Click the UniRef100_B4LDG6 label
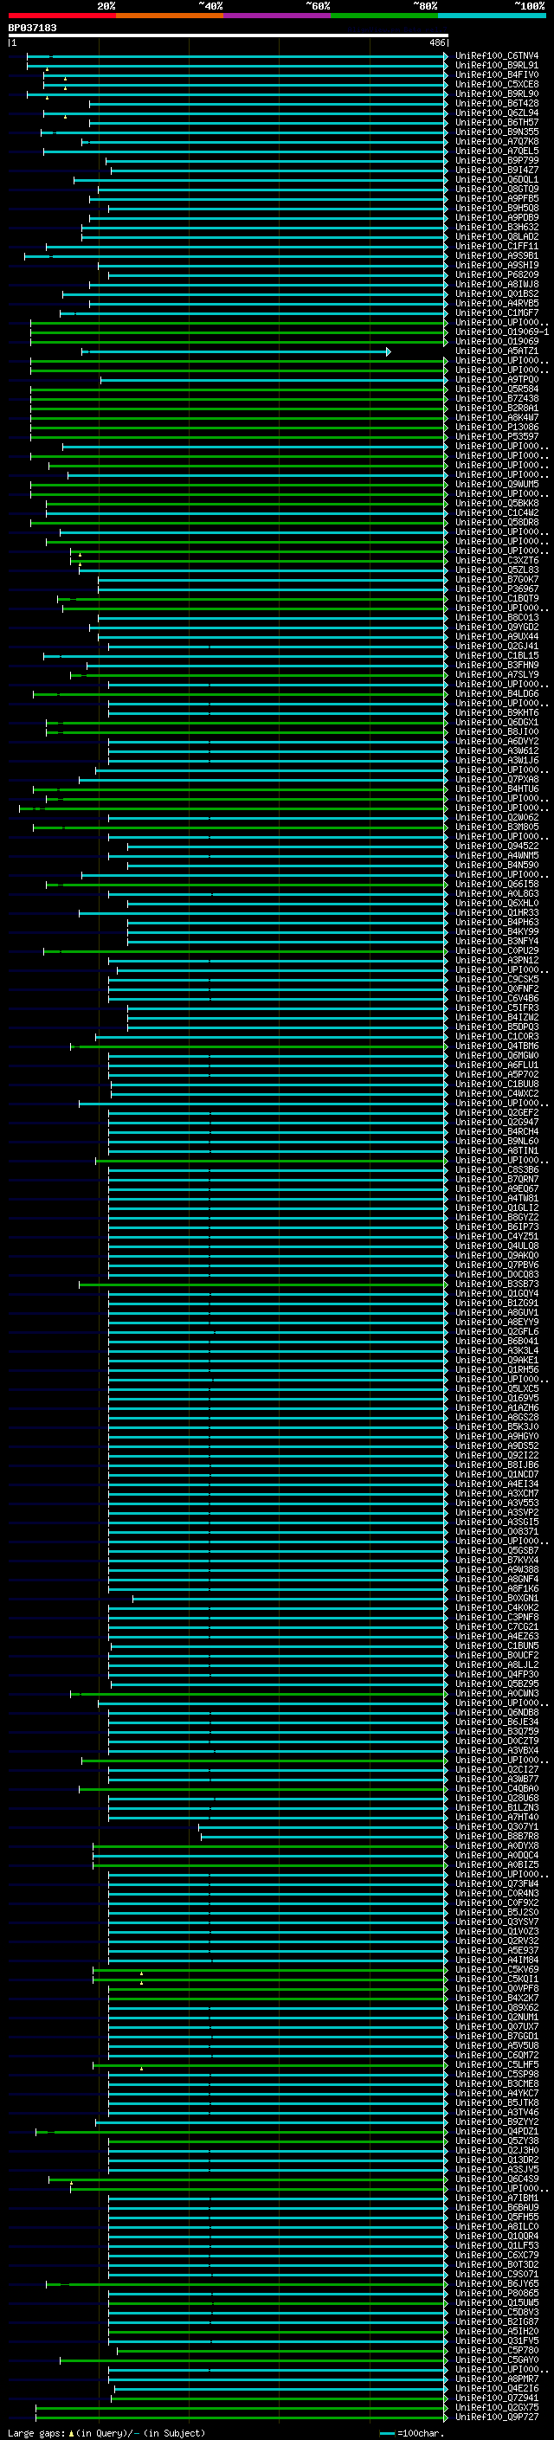The image size is (554, 2440). [496, 694]
